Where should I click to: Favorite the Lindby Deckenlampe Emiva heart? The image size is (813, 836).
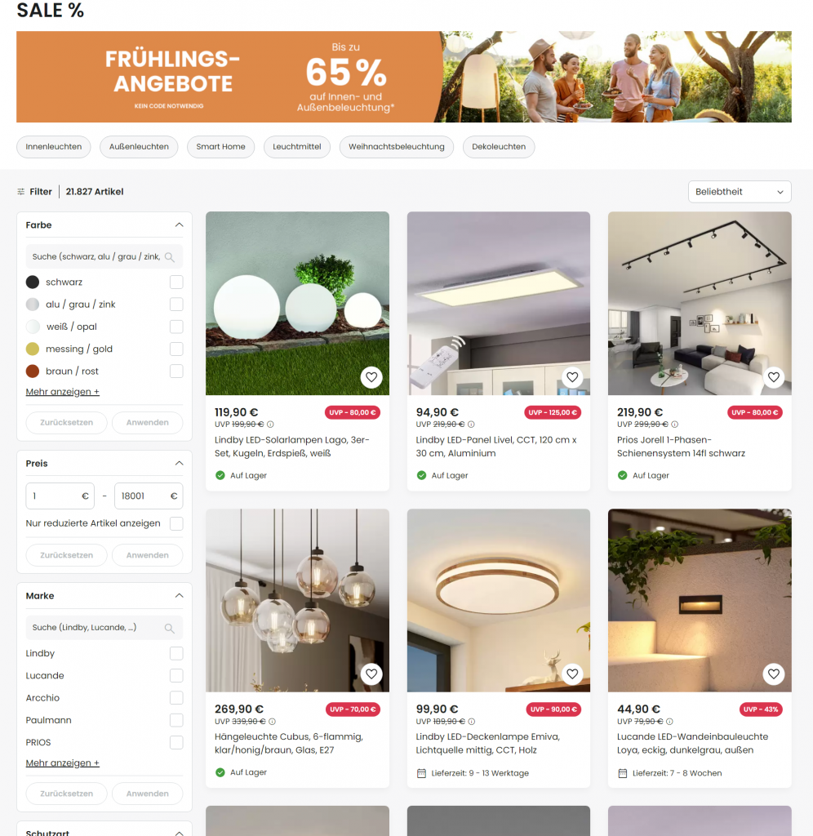click(x=572, y=674)
